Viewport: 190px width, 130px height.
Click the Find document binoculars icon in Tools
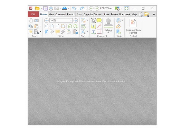point(37,32)
